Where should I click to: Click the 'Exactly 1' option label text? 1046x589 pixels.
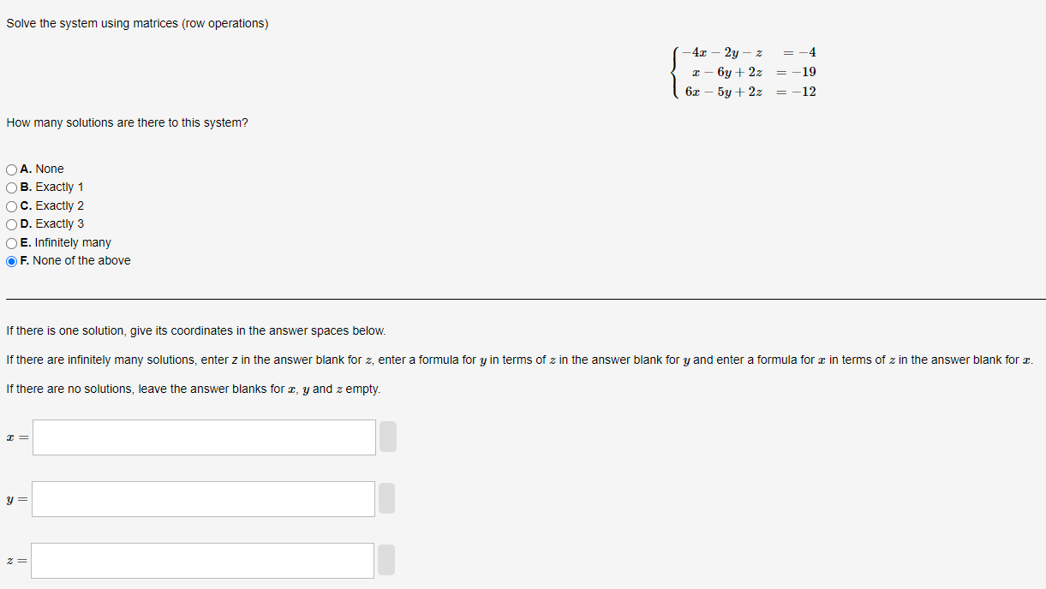[x=56, y=187]
